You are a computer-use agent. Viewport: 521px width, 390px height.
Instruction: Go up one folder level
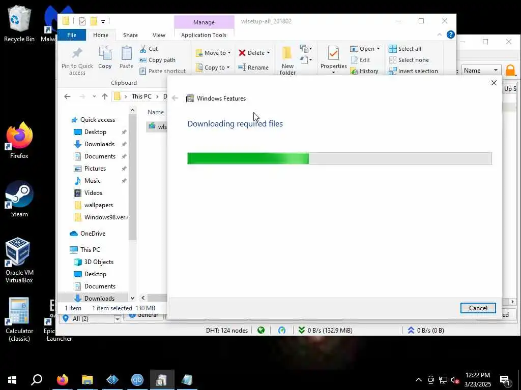[x=105, y=96]
